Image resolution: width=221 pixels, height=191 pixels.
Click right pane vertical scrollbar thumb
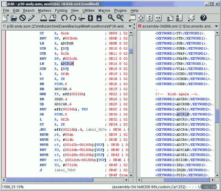217,116
